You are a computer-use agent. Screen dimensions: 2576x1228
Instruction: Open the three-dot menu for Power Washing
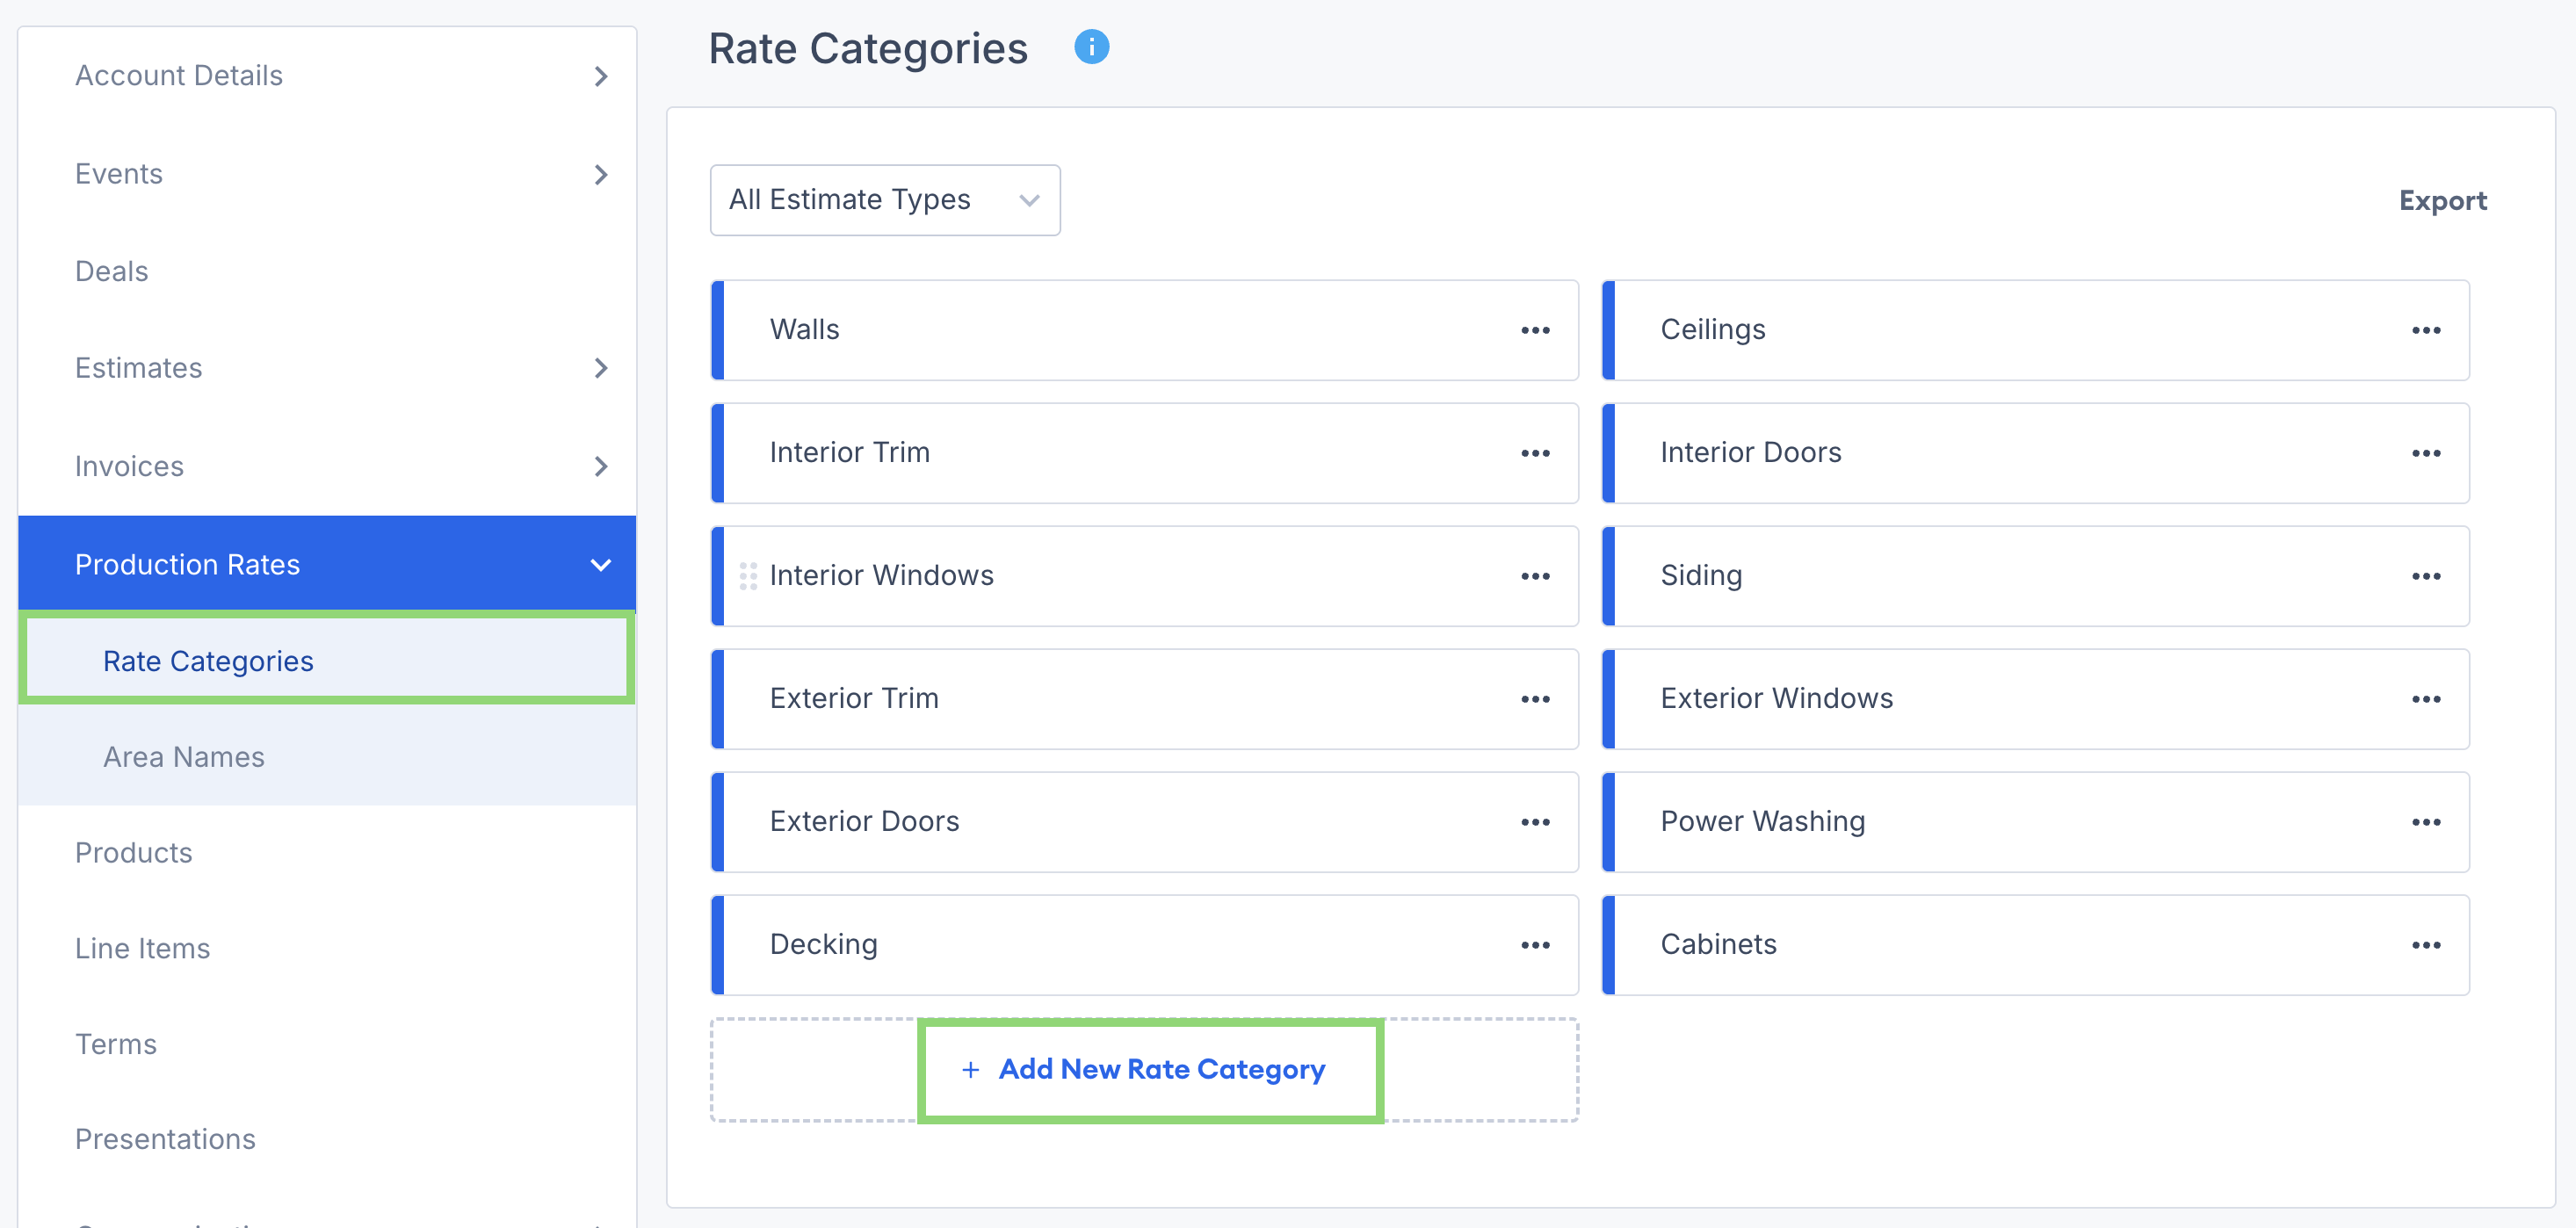pyautogui.click(x=2426, y=822)
